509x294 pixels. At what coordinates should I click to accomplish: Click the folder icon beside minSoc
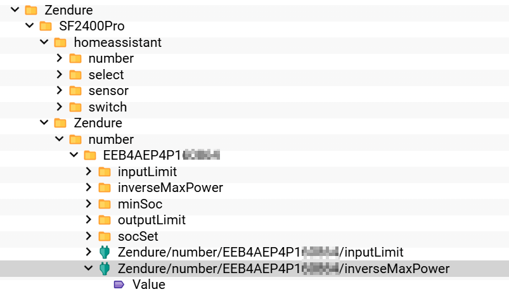(105, 204)
